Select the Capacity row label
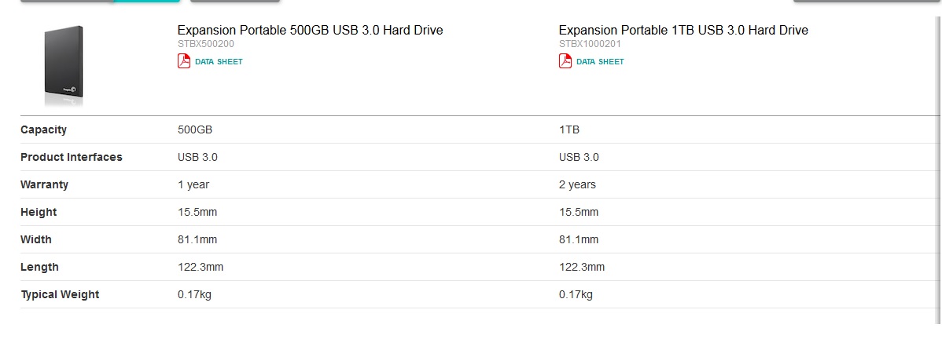This screenshot has height=339, width=942. (43, 129)
